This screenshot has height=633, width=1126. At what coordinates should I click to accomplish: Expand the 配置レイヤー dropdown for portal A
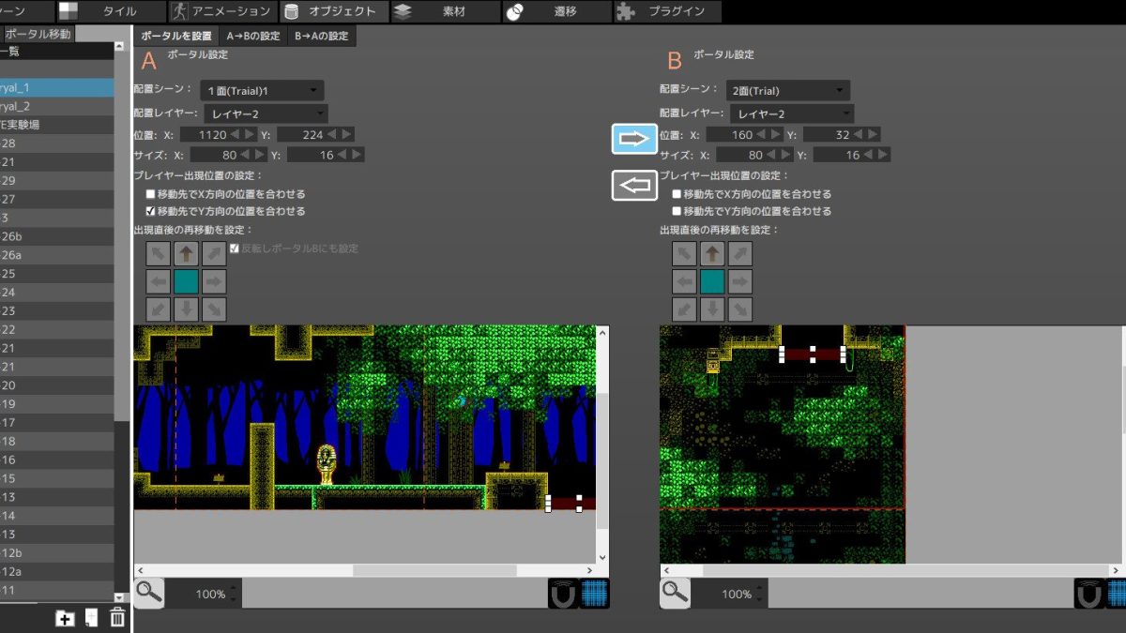[x=266, y=113]
